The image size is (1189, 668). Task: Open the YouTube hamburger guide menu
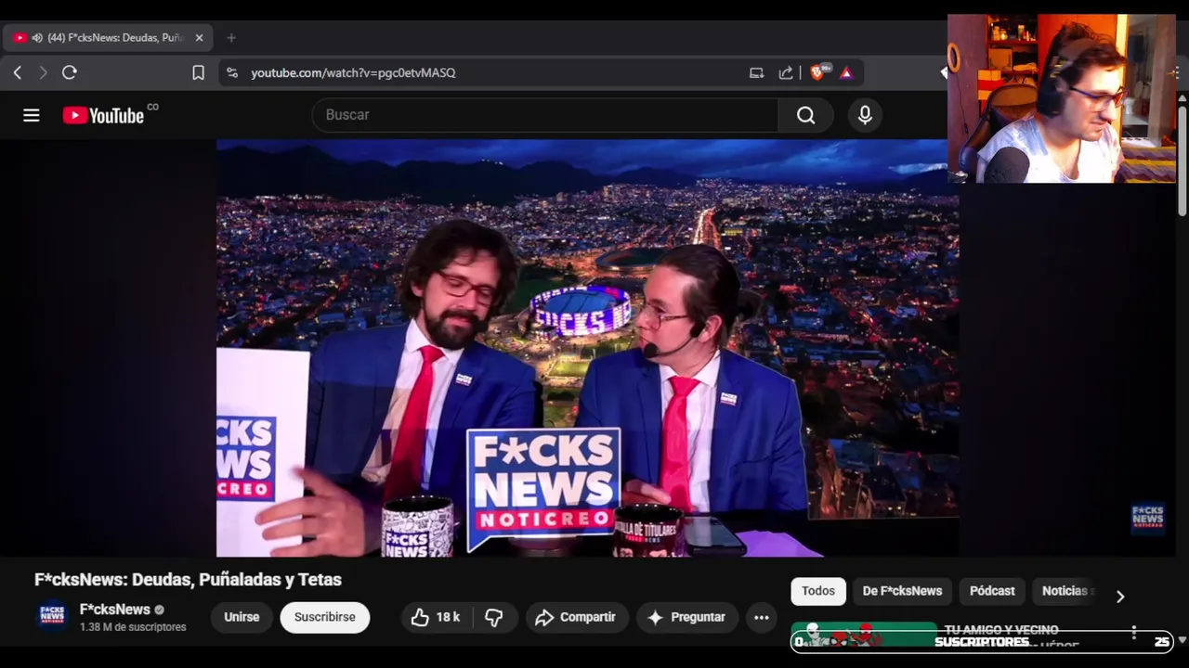[32, 115]
